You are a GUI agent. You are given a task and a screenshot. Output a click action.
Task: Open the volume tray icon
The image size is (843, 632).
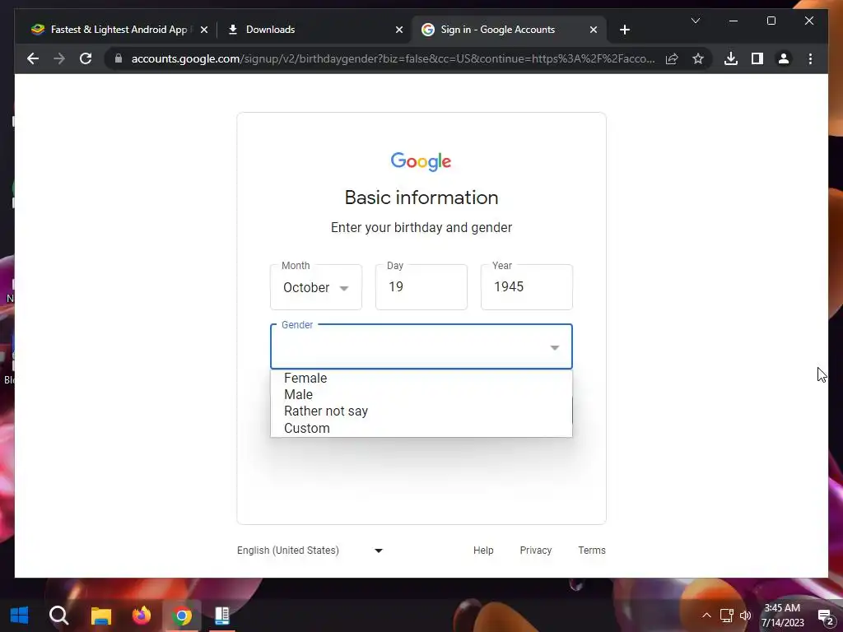(745, 616)
